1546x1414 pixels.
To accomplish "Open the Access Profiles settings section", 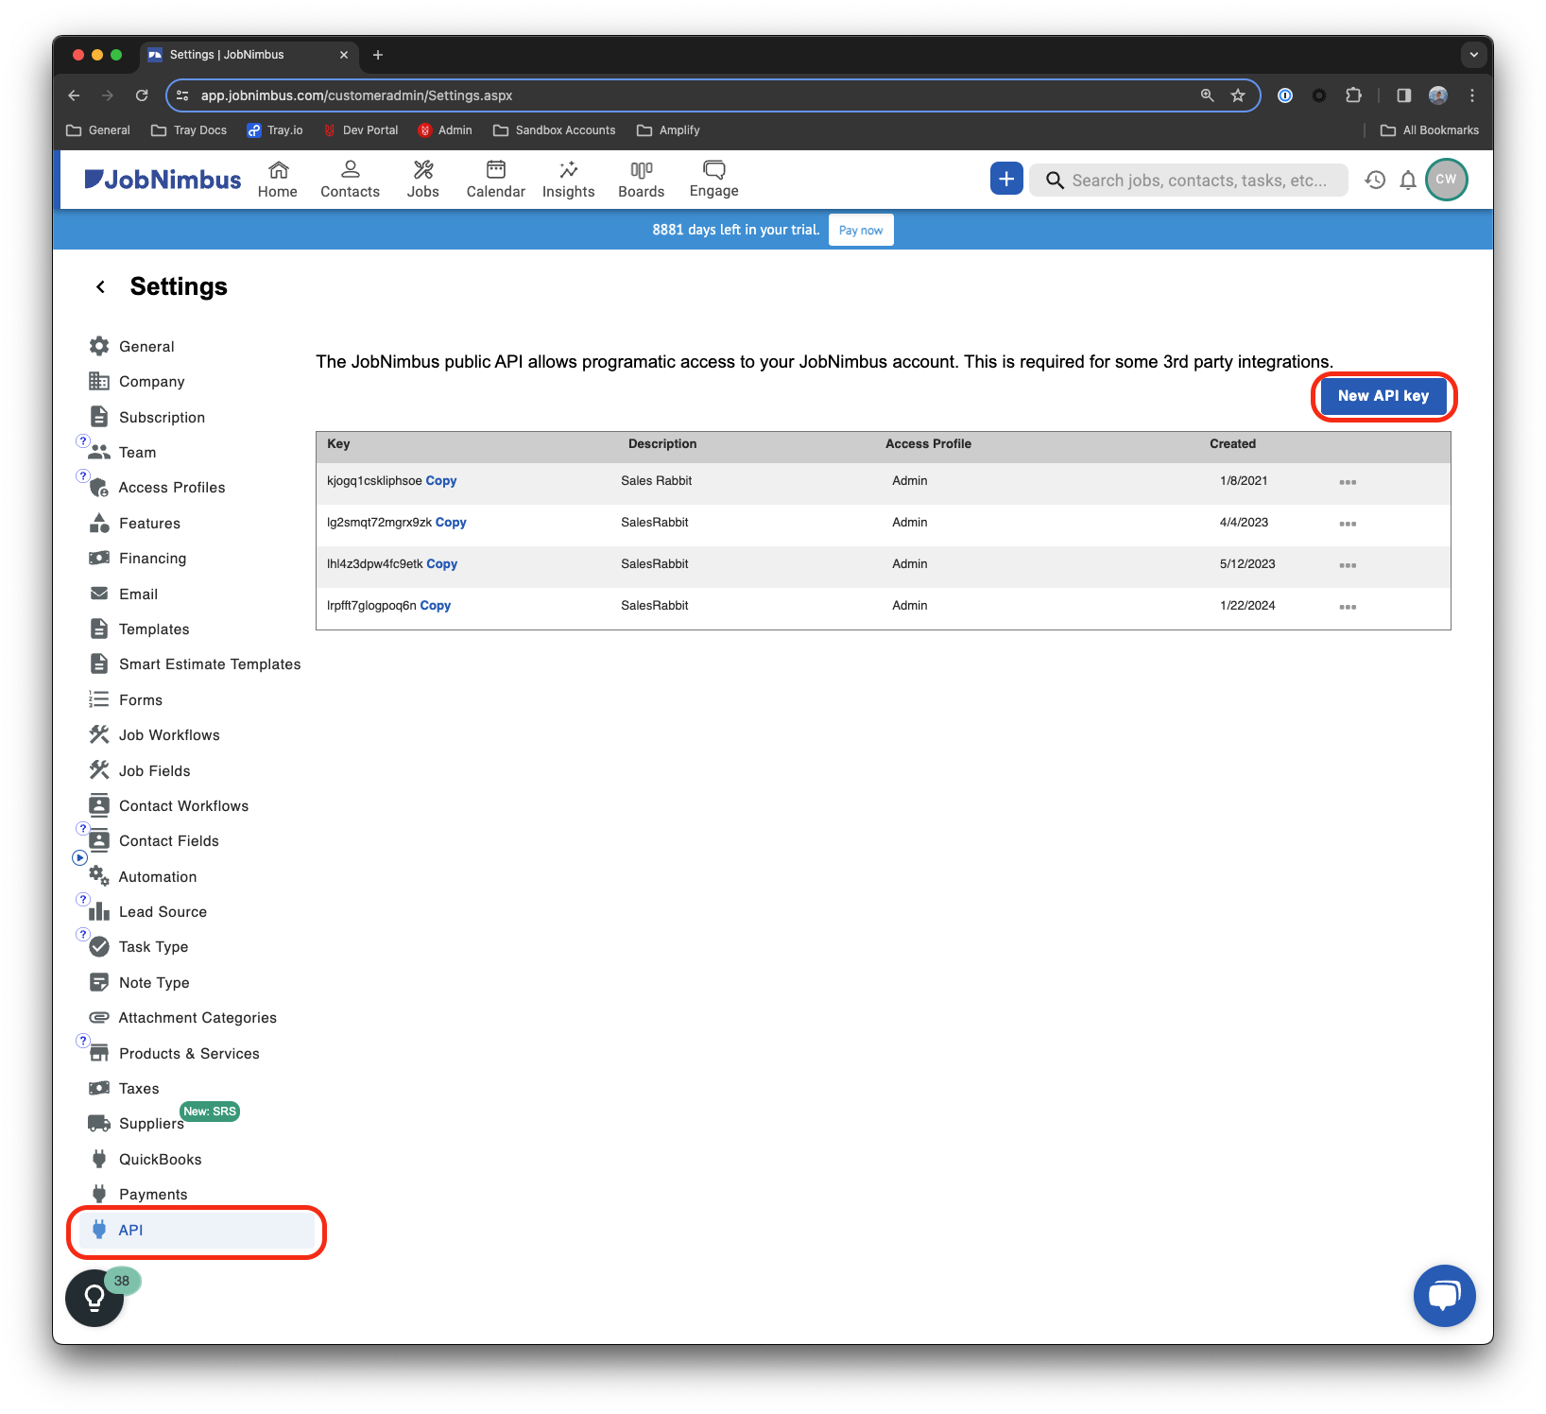I will pyautogui.click(x=172, y=488).
